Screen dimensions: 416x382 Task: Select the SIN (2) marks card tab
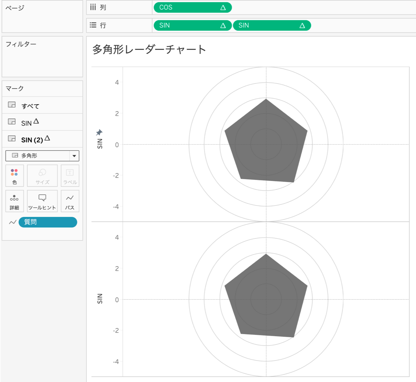point(42,139)
